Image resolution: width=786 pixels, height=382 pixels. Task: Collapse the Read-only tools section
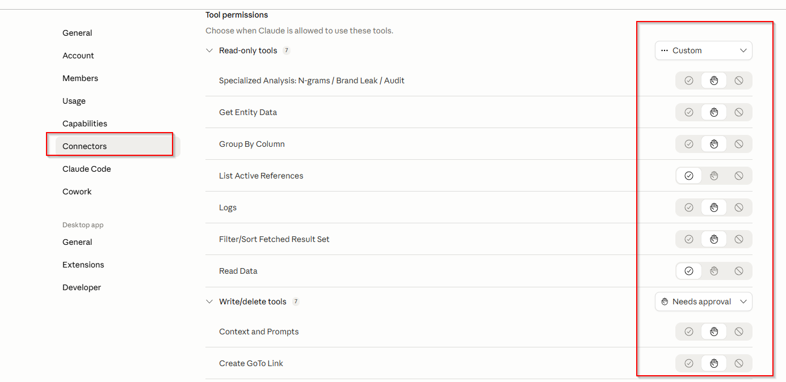[209, 50]
